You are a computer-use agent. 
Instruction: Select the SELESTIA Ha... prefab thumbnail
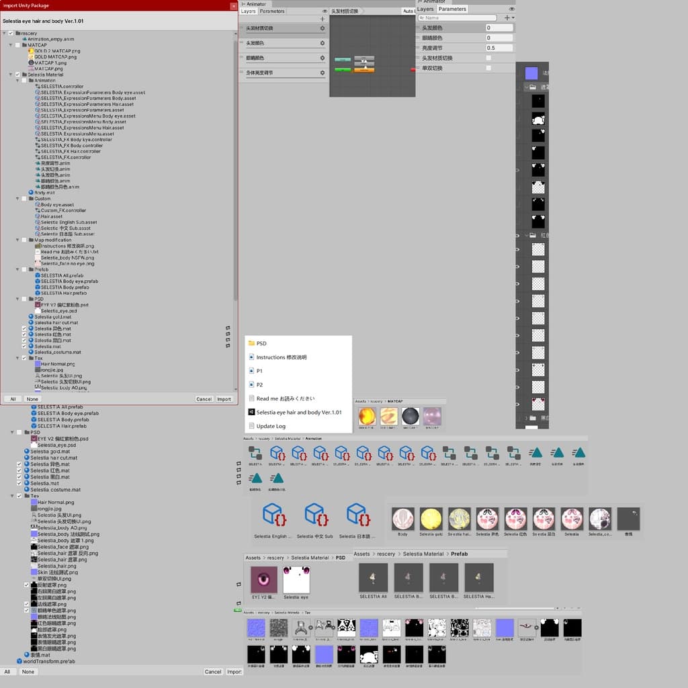coord(478,578)
